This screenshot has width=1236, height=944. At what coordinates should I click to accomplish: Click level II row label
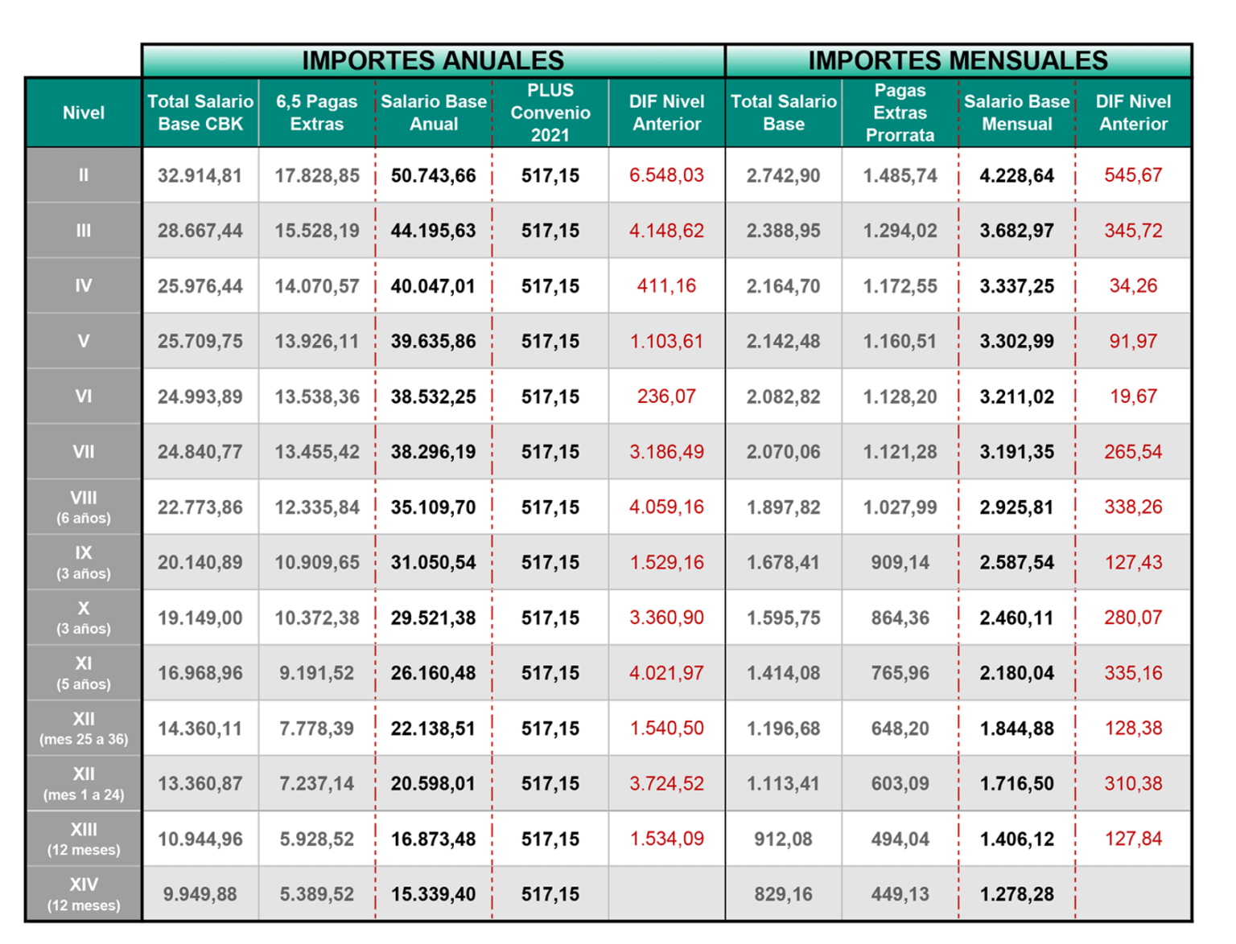pyautogui.click(x=84, y=175)
